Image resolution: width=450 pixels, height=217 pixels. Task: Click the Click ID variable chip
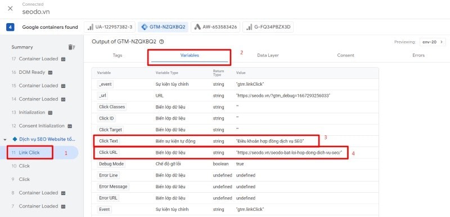point(107,118)
